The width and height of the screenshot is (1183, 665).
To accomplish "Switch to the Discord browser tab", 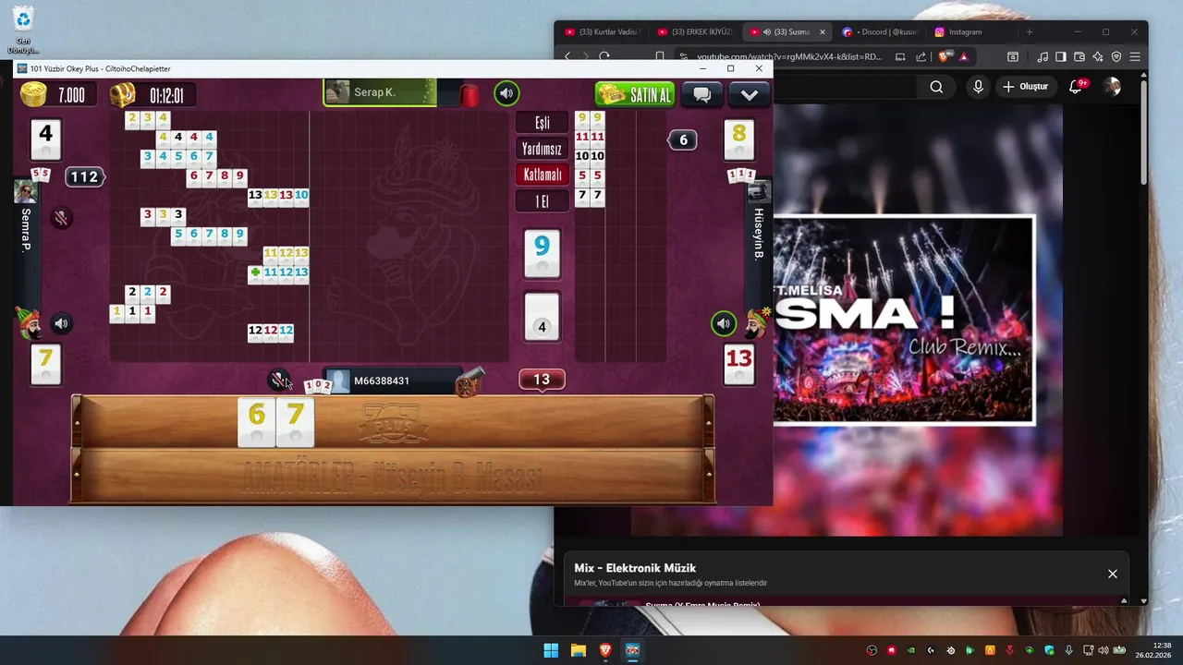I will click(x=880, y=31).
